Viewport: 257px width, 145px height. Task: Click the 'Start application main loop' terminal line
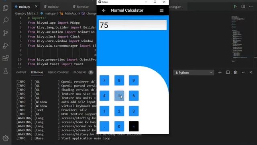(x=86, y=138)
